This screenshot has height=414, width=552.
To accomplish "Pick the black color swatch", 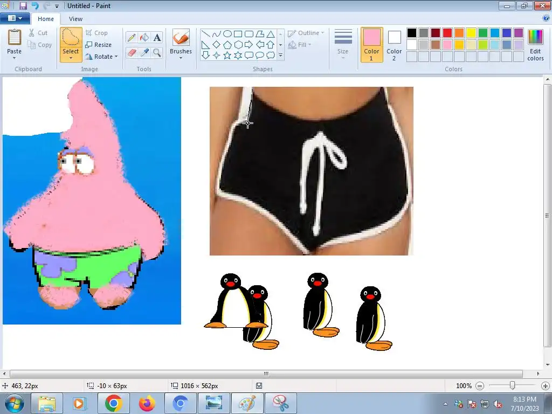I will click(412, 33).
